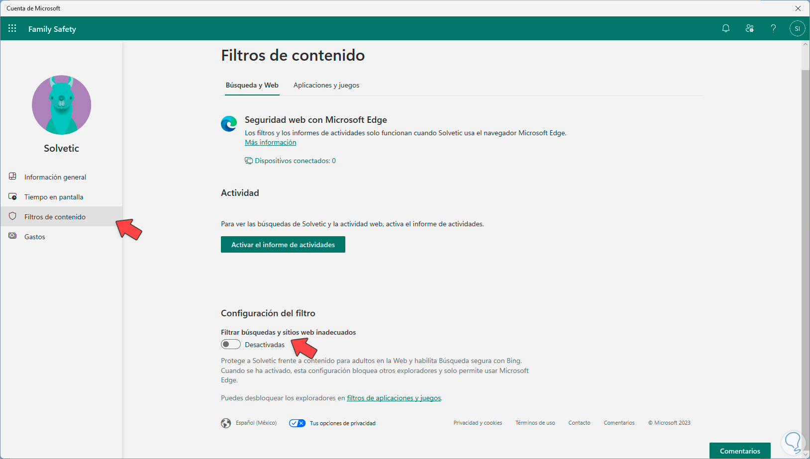Click the Desactivadas status label
This screenshot has height=459, width=810.
pyautogui.click(x=265, y=345)
